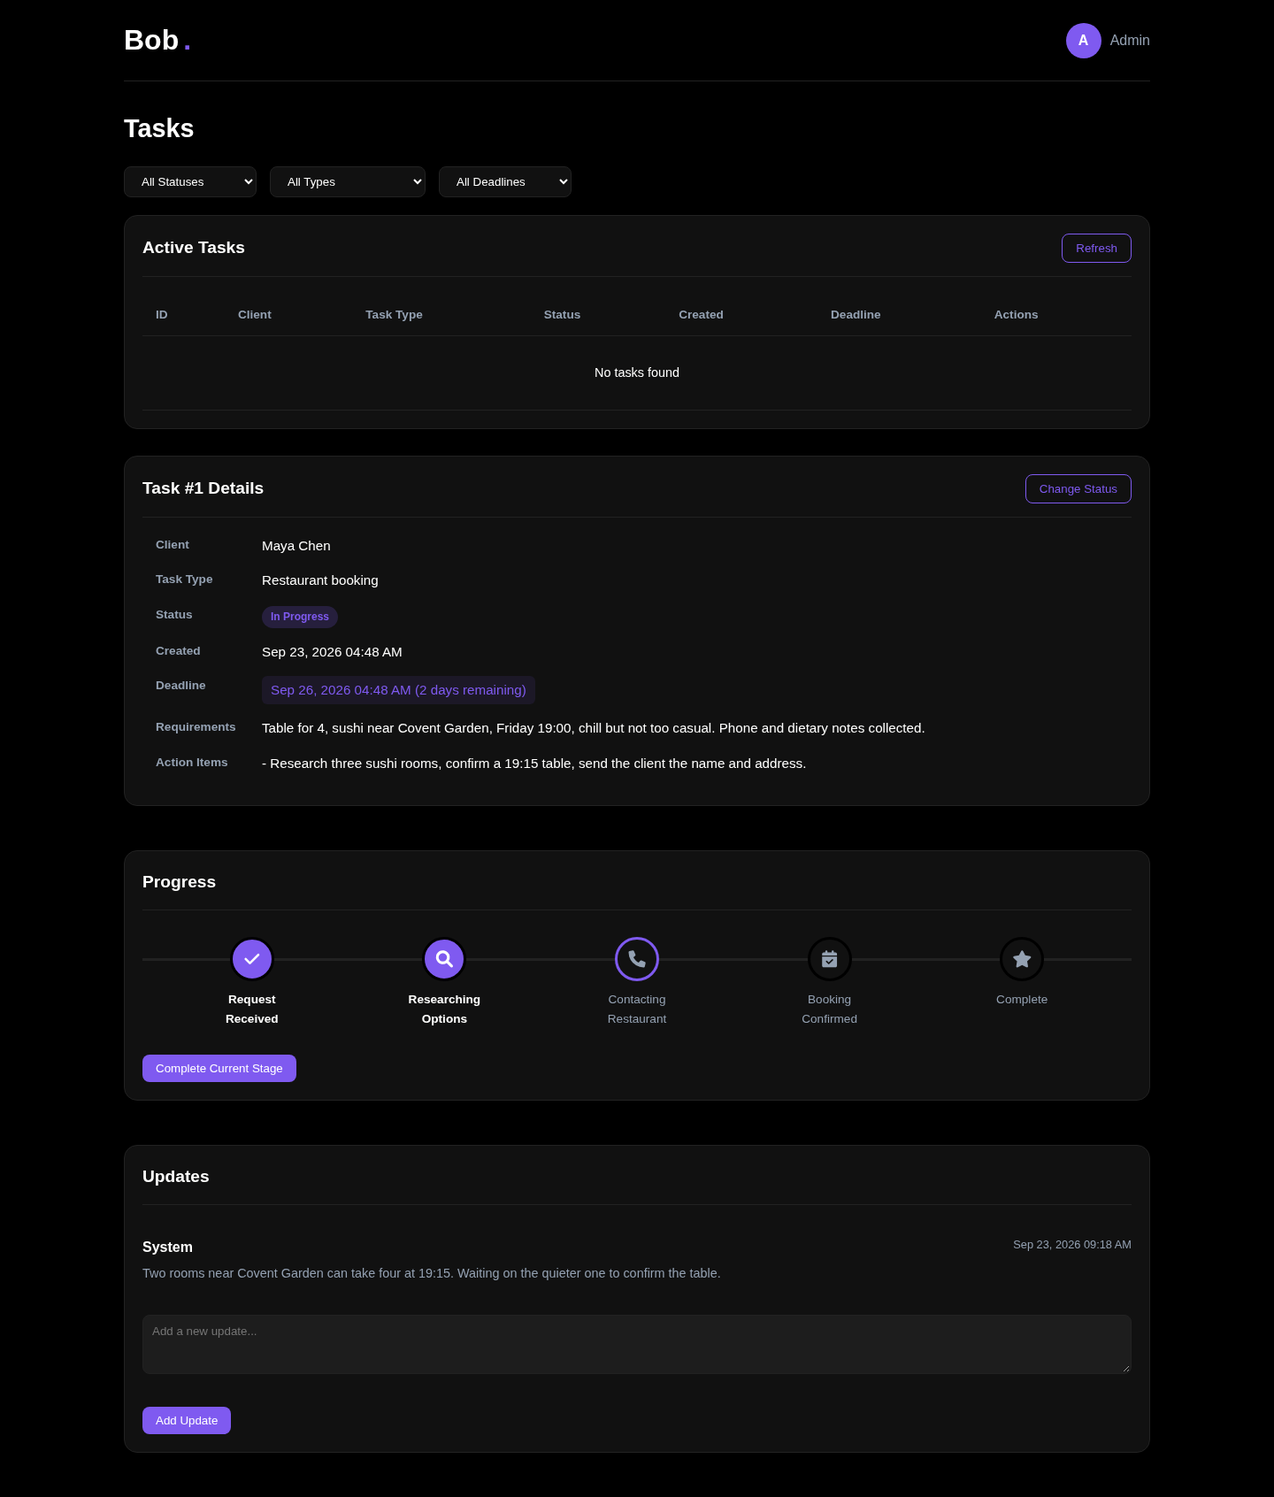This screenshot has height=1497, width=1274.
Task: Click the Active Tasks heading
Action: pos(194,248)
